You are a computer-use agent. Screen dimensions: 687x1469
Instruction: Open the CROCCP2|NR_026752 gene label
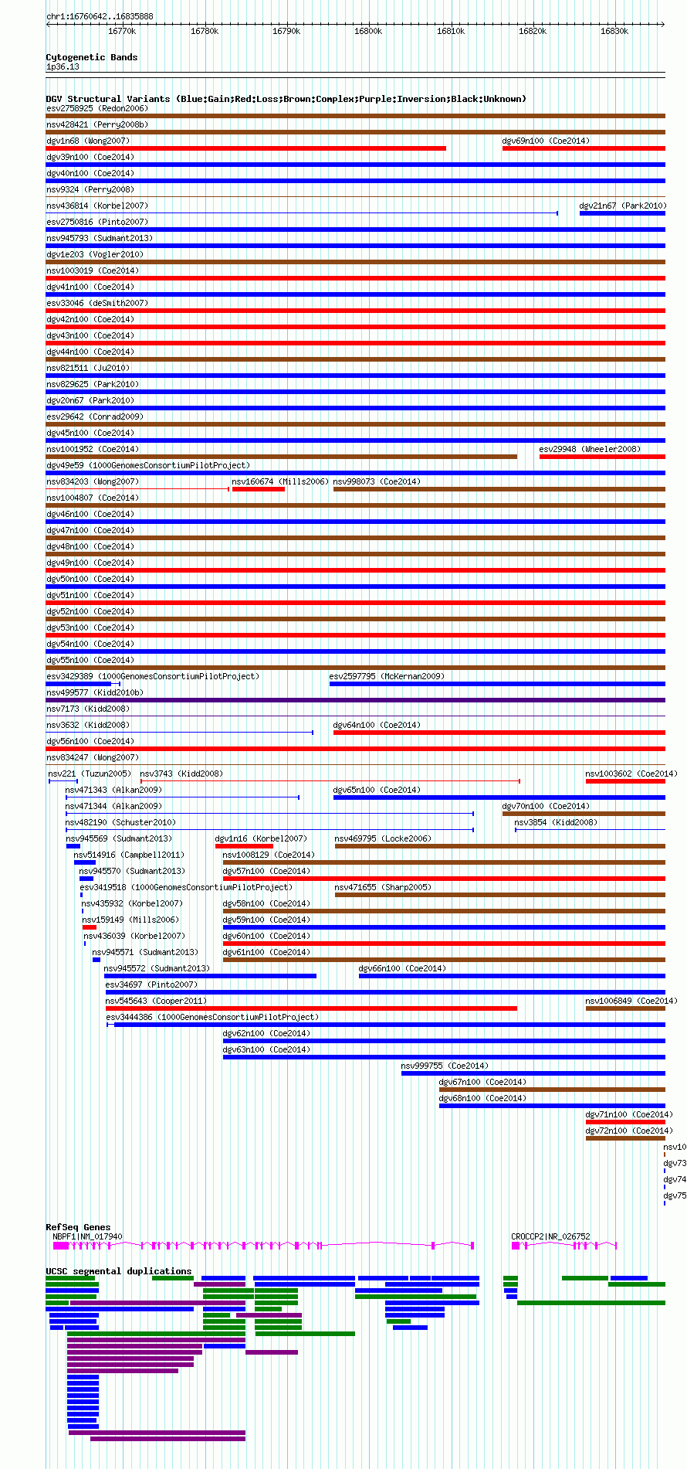[x=550, y=1237]
